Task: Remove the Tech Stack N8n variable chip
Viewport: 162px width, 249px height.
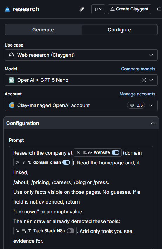Action: point(18,231)
